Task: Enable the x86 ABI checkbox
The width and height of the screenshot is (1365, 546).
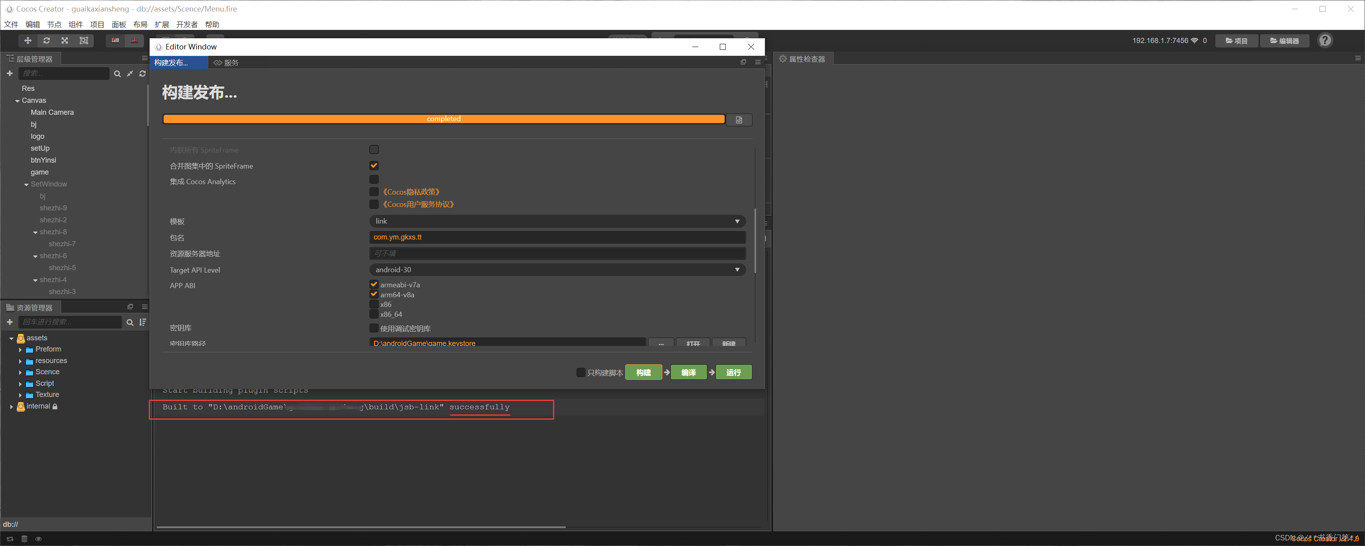Action: click(374, 304)
